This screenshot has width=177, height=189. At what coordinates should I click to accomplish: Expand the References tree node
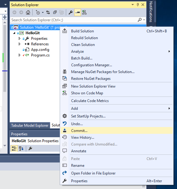pos(19,44)
